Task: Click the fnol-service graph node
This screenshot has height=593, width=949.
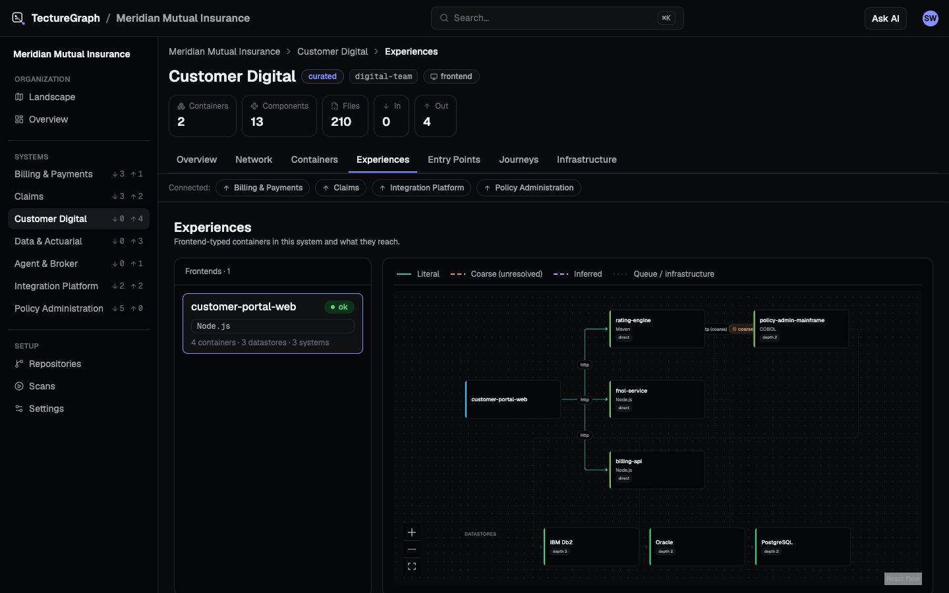Action: click(657, 399)
